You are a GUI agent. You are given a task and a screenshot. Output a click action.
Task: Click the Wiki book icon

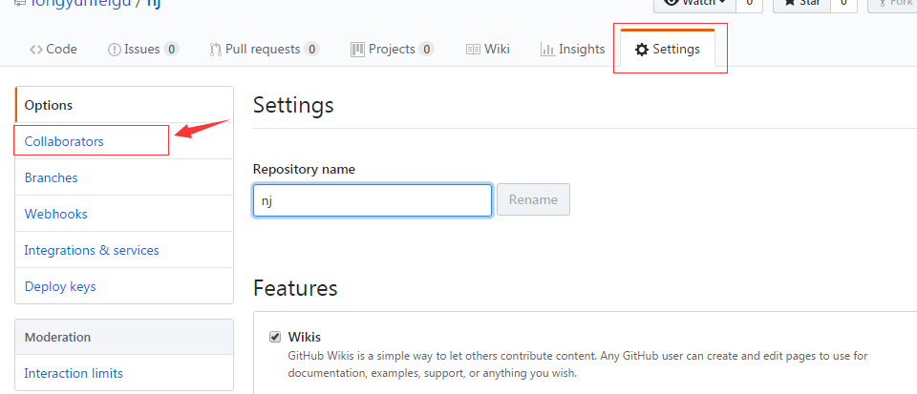pyautogui.click(x=473, y=50)
